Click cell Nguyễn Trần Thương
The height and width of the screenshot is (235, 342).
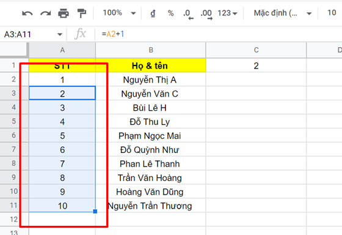(x=151, y=205)
